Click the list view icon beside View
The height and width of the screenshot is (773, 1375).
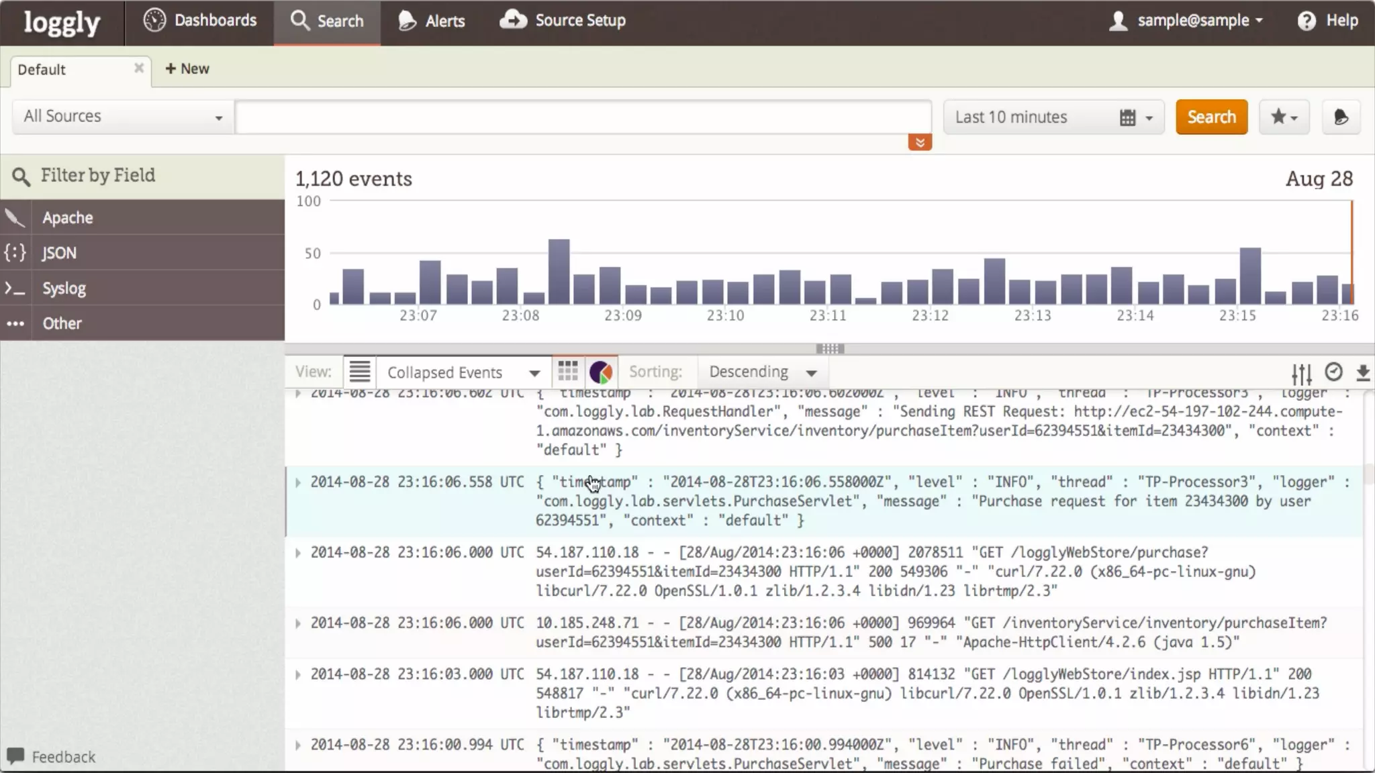[359, 372]
